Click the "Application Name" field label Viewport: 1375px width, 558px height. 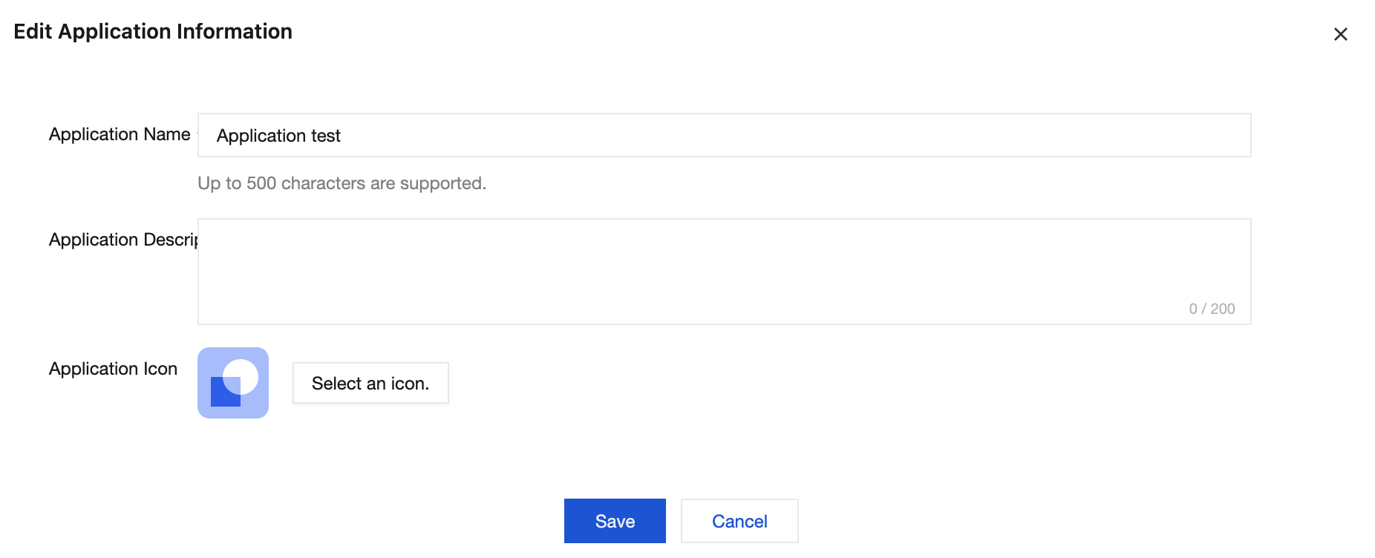point(120,134)
